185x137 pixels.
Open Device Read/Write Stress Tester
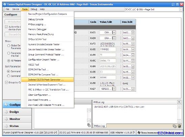tap(47, 50)
